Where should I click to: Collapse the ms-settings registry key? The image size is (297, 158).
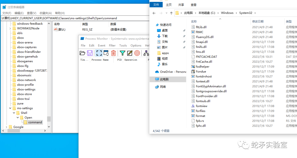point(10,108)
